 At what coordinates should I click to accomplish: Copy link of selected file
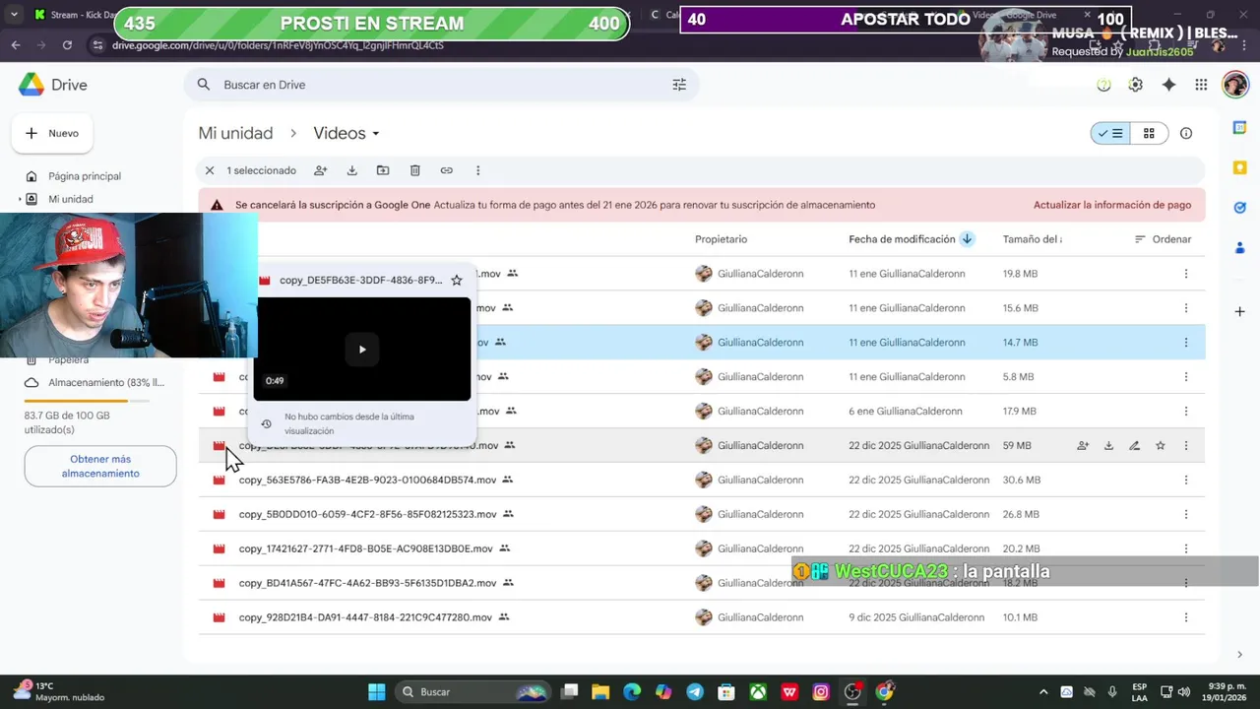point(447,170)
